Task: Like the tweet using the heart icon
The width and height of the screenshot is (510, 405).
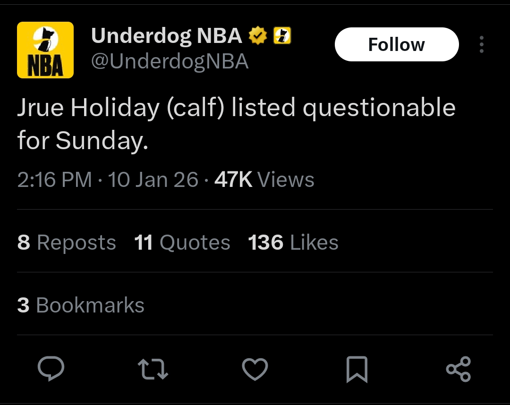Action: [255, 370]
